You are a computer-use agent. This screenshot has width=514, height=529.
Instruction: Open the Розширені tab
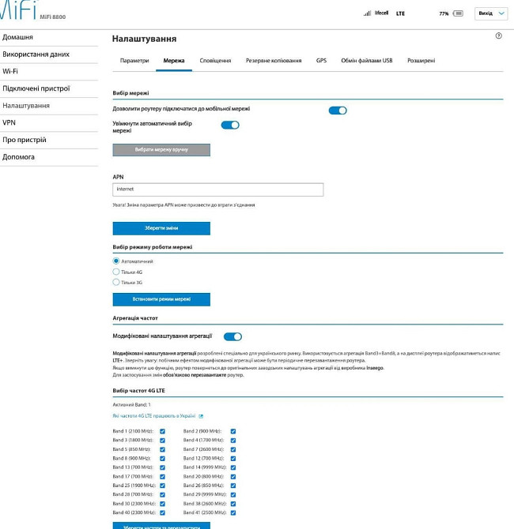click(x=421, y=61)
